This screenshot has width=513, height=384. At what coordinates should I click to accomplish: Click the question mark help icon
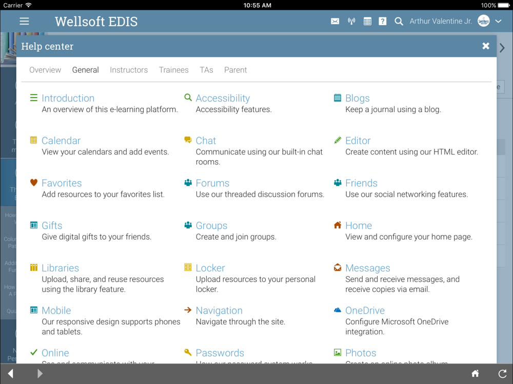(x=383, y=21)
